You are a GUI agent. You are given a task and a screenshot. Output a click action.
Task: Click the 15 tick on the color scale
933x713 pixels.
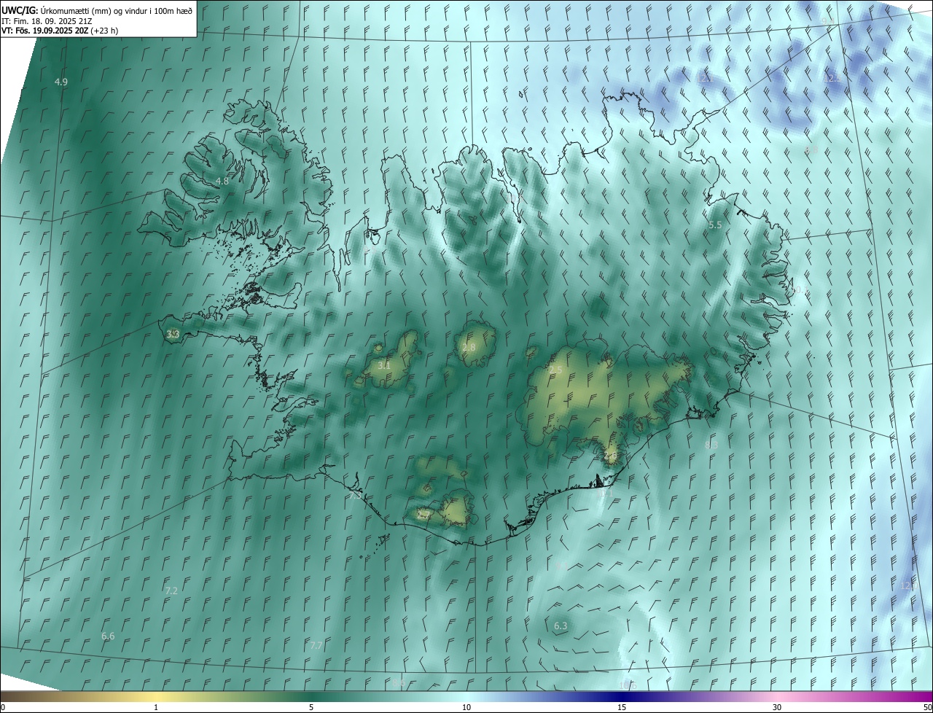622,707
